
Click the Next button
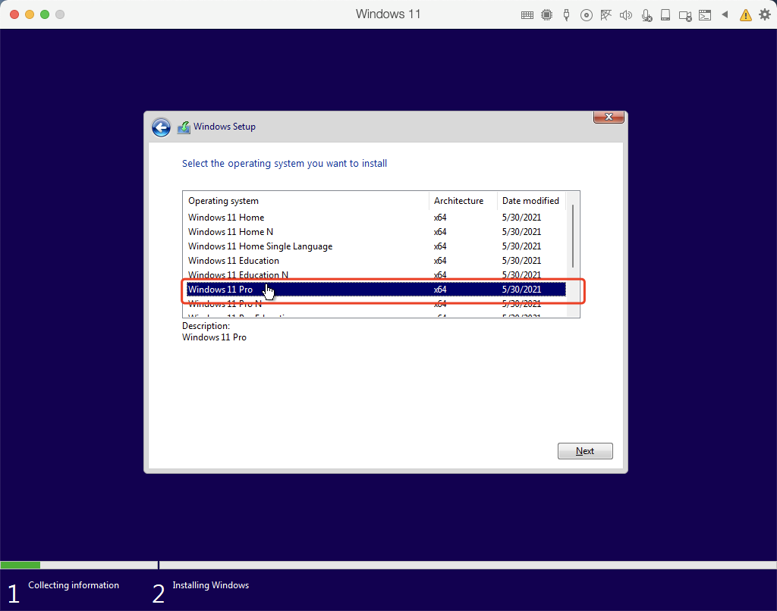click(585, 451)
